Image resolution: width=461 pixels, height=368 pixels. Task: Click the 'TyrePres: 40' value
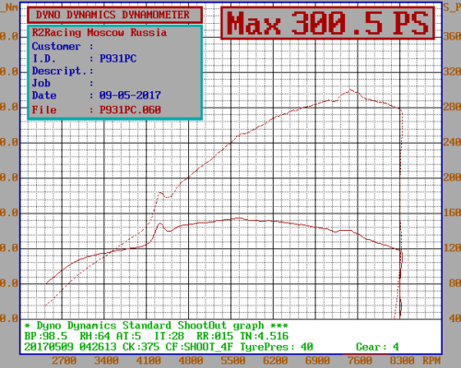tap(276, 347)
